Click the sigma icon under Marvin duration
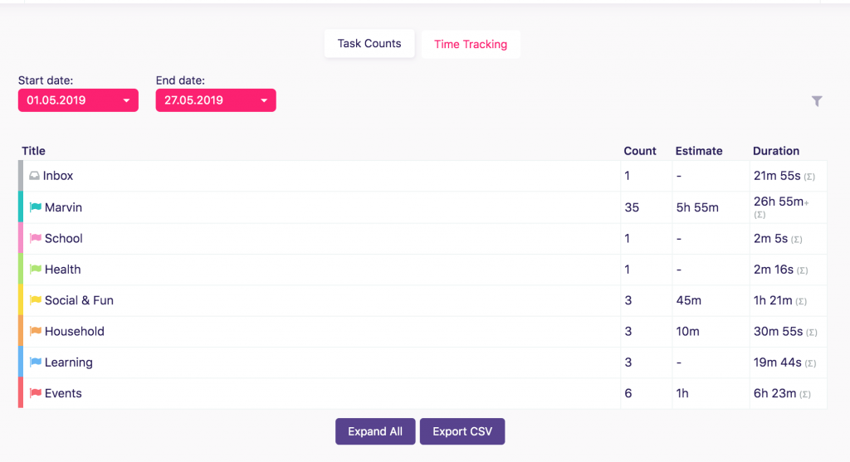Viewport: 850px width, 462px height. coord(760,215)
